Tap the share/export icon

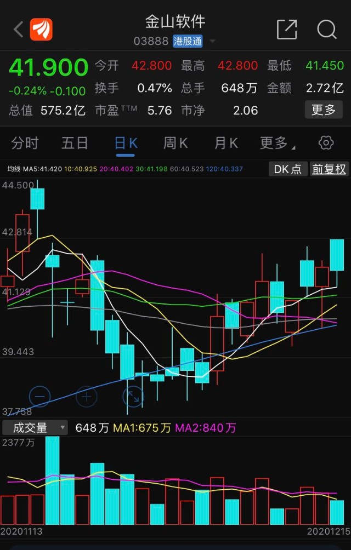click(x=287, y=29)
